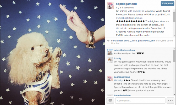Click the caption scrollbar down arrow
The height and width of the screenshot is (105, 176).
pyautogui.click(x=174, y=35)
